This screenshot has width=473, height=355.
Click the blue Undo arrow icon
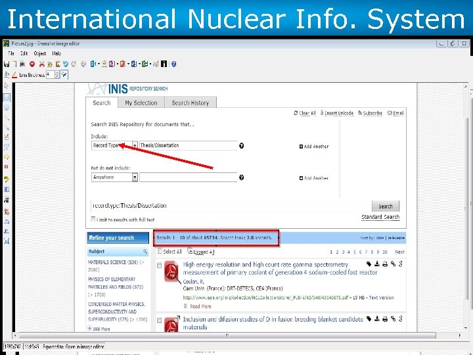pyautogui.click(x=66, y=64)
